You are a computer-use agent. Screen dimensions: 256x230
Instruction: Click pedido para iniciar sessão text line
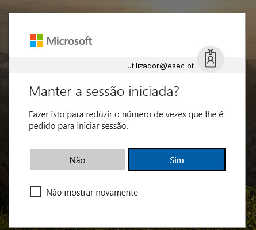[78, 126]
